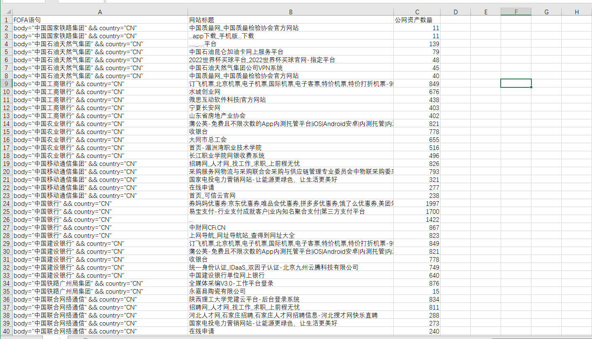Screen dimensions: 592x339
Task: Select the '统一身份认证_IDaaS_双因子认证' cell
Action: 291,267
